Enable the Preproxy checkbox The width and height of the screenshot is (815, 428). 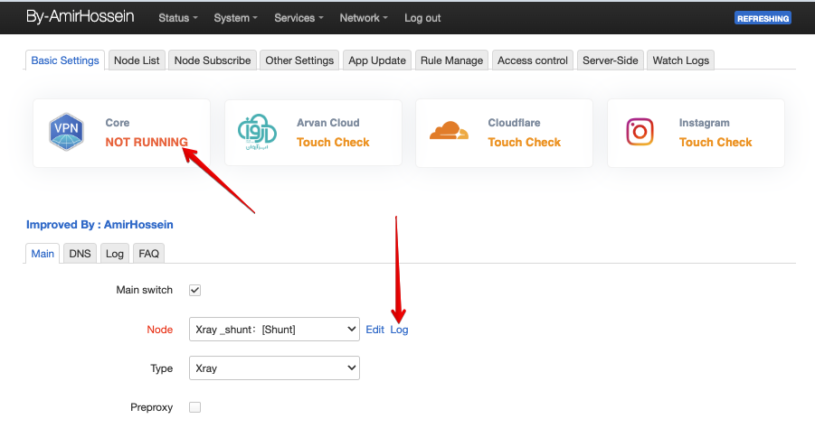point(194,407)
